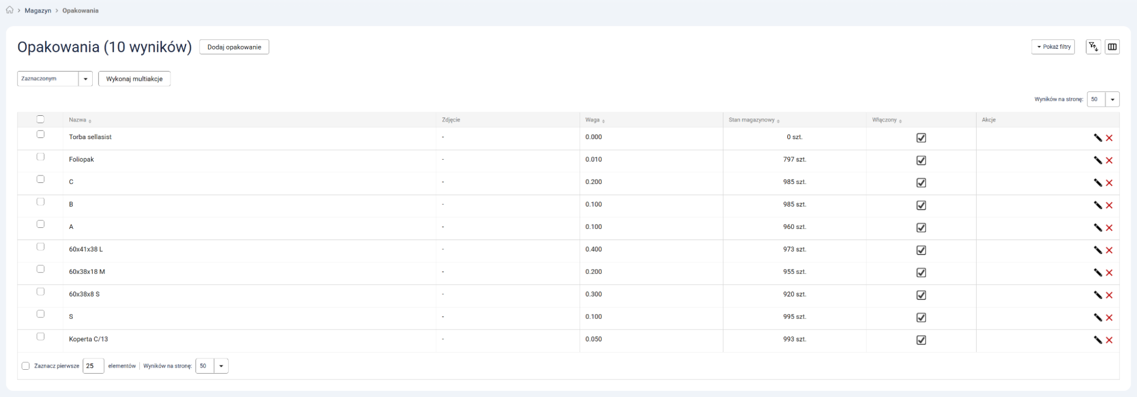Tick the select-all checkbox in table header
The image size is (1137, 397).
coord(40,119)
